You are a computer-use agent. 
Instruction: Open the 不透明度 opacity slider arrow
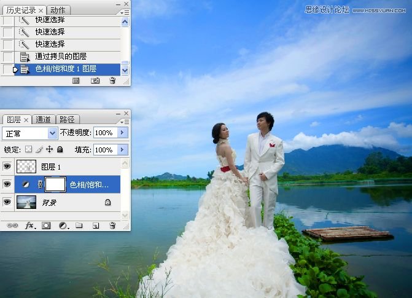(122, 133)
